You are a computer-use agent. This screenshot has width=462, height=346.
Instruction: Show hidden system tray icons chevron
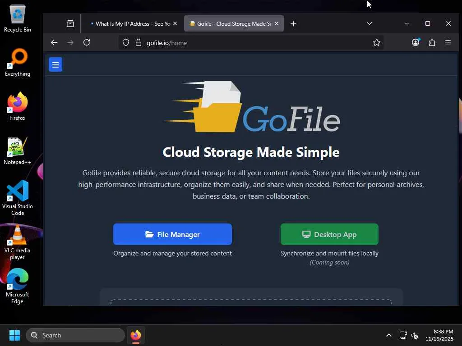389,335
